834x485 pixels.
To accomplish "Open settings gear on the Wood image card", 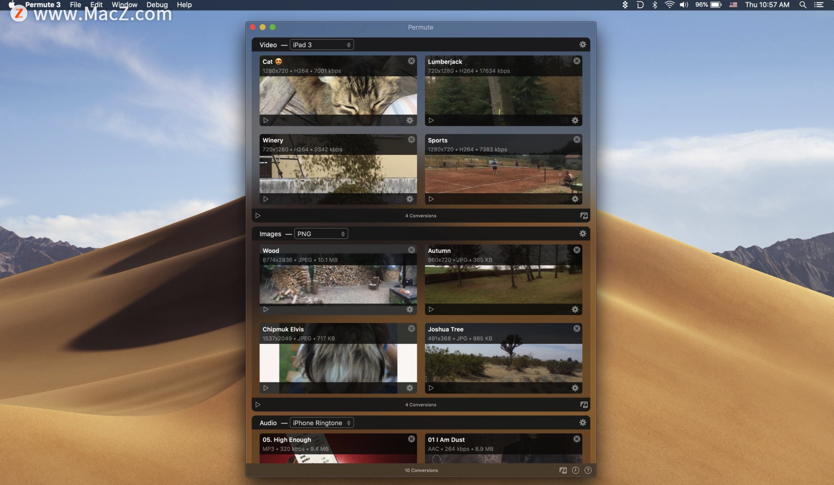I will pyautogui.click(x=410, y=309).
